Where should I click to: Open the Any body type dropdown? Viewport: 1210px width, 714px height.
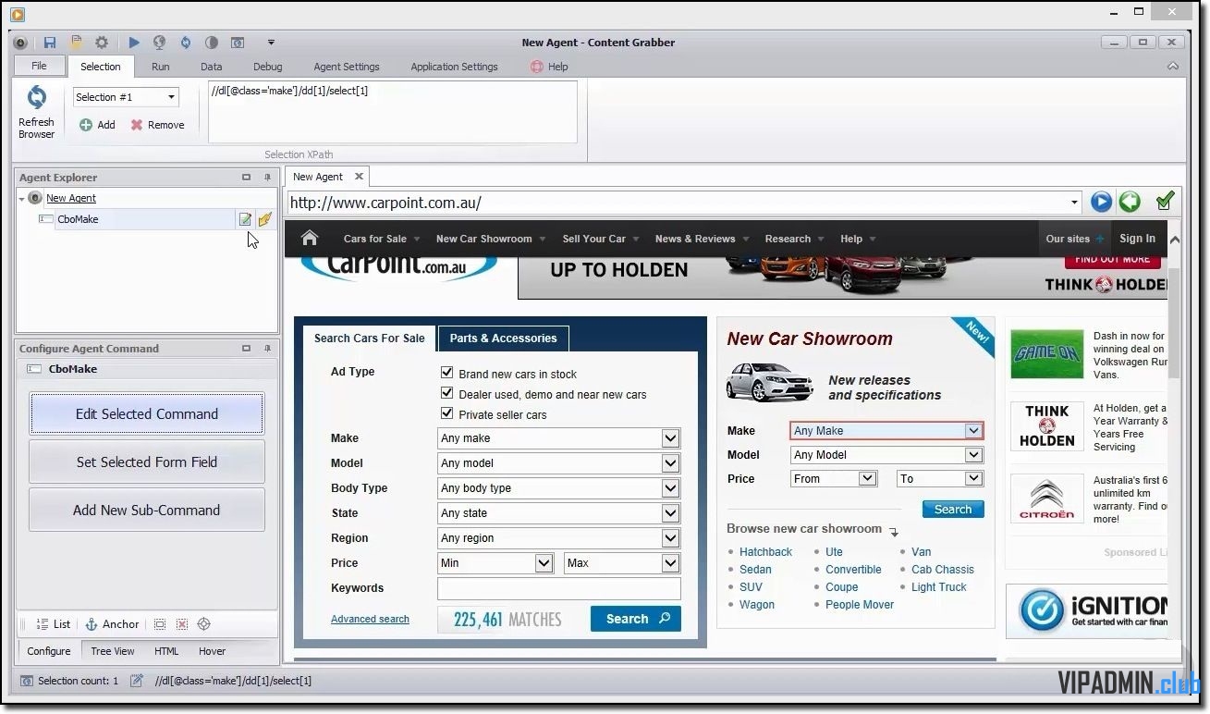point(670,488)
